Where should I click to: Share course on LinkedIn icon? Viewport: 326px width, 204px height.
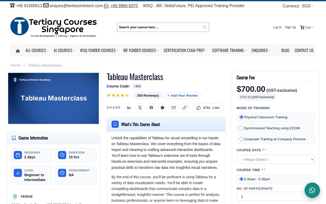click(x=129, y=108)
